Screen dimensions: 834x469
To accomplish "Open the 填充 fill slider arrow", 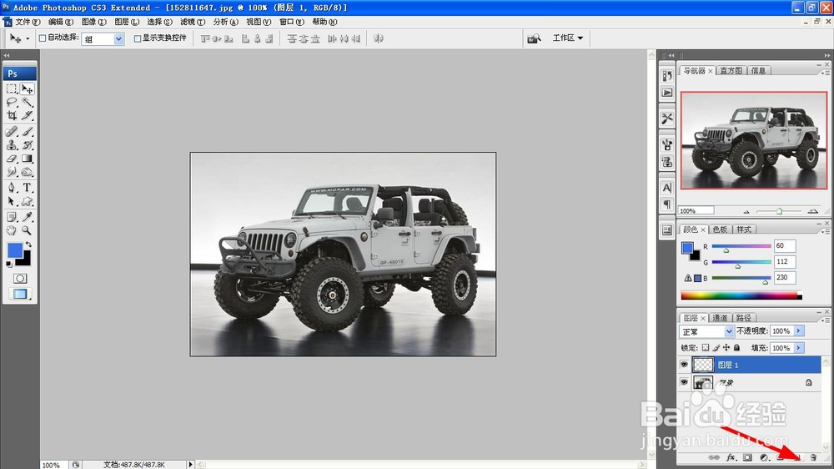I will (x=798, y=348).
